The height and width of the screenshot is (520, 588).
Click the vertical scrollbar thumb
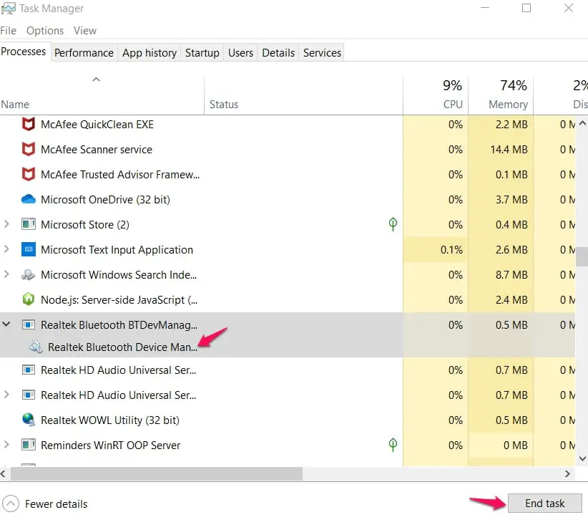pos(582,256)
